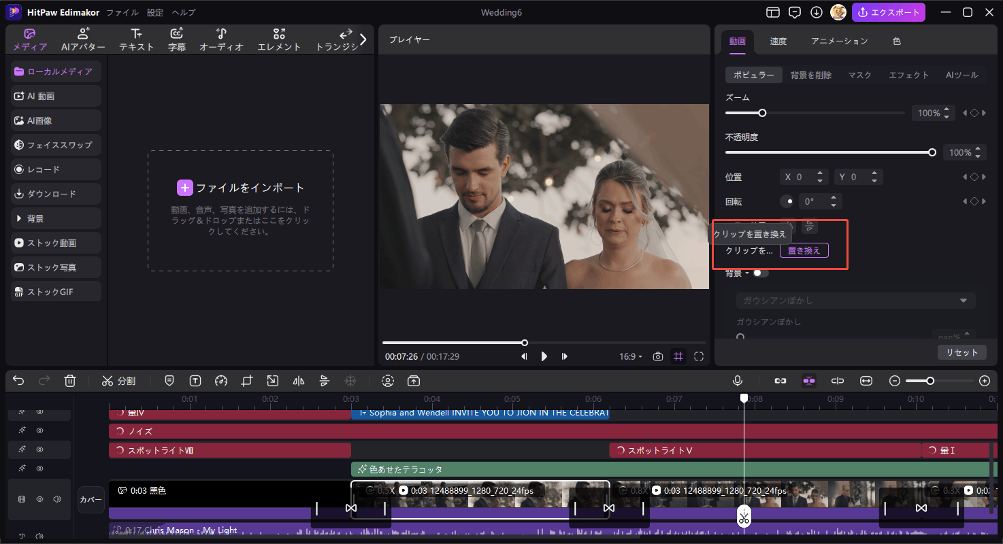Switch to the アニメーション tab
Screen dimensions: 1003x544
[839, 41]
